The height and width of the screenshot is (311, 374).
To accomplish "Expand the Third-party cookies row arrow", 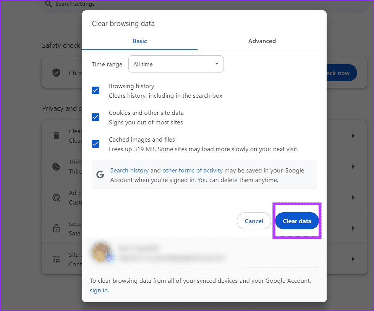I will pyautogui.click(x=353, y=167).
